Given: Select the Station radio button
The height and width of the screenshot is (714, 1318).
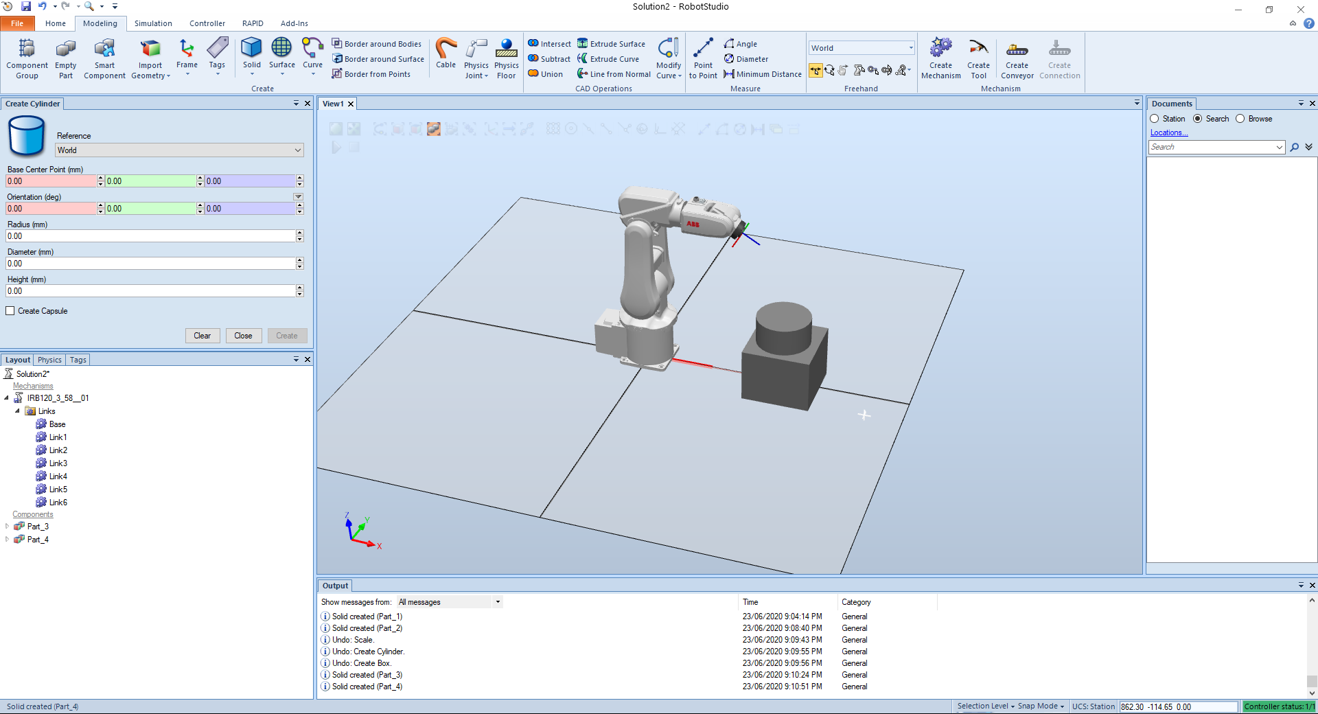Looking at the screenshot, I should tap(1155, 119).
